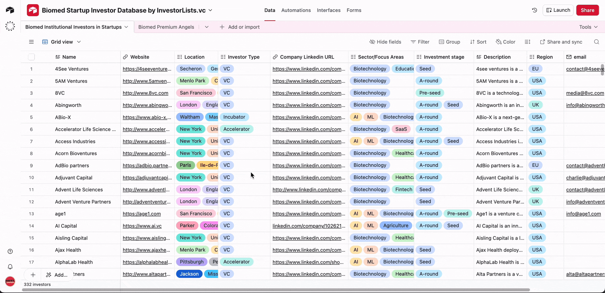Click the Sector/Focus Areas field icon

[353, 57]
